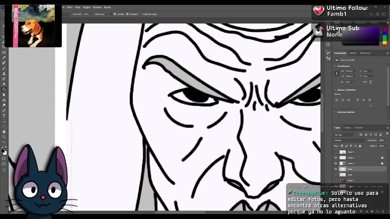
Task: Toggle the Contiguo checkbox
Action: 127,14
